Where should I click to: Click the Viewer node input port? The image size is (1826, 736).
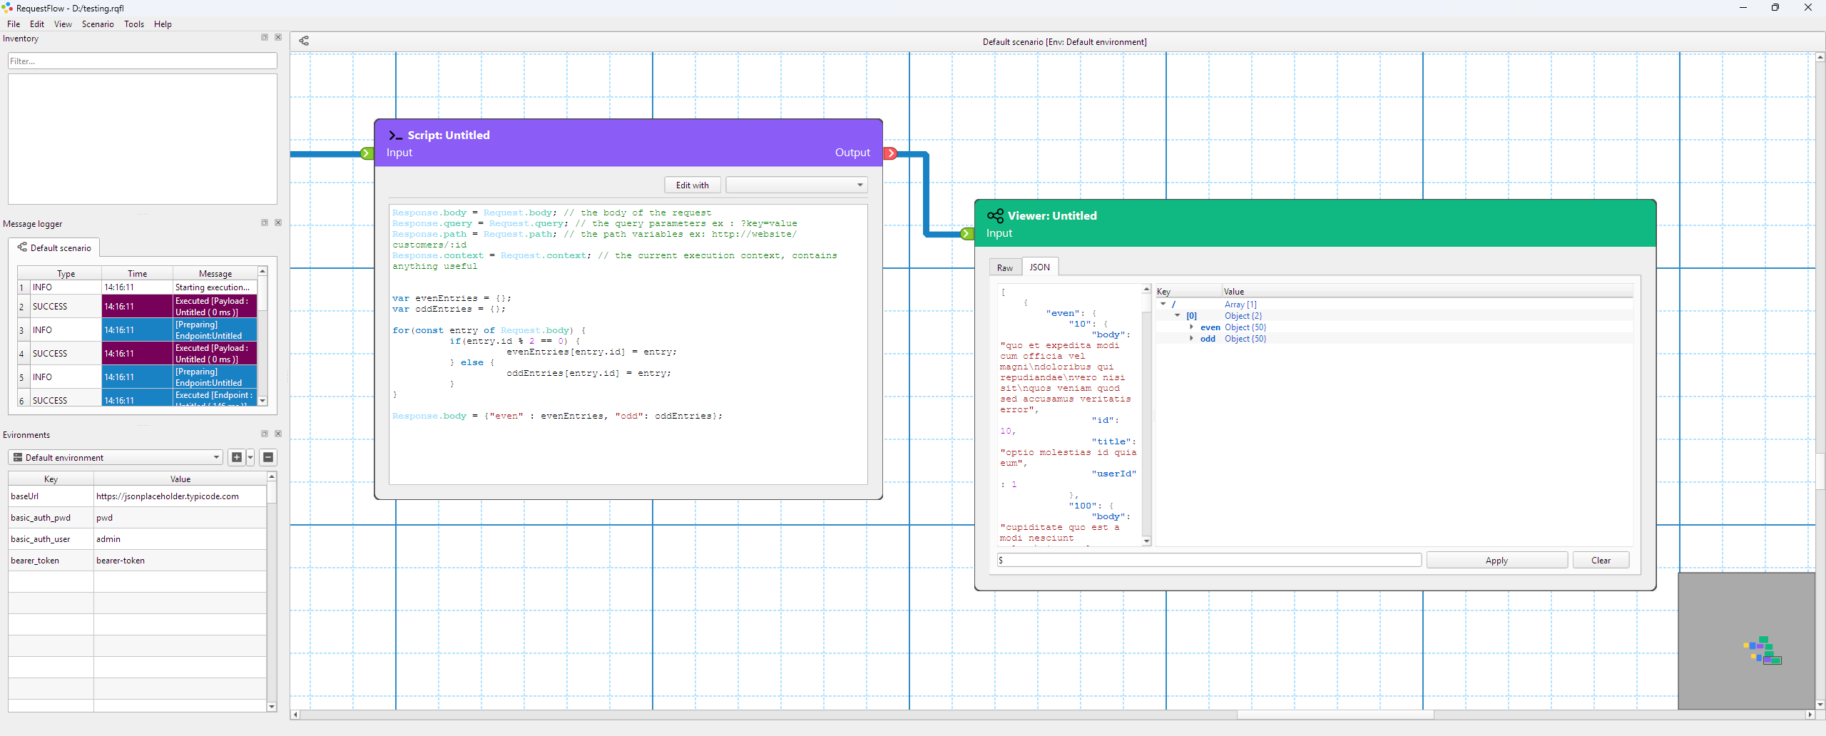(966, 234)
